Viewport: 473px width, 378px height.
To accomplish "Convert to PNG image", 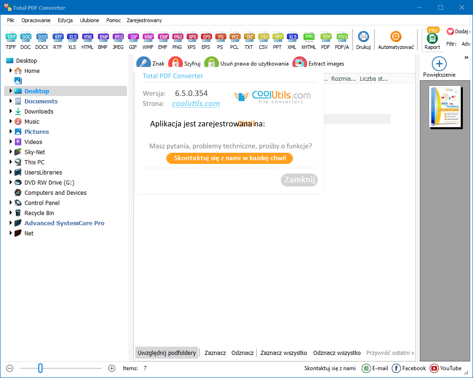I will (177, 41).
